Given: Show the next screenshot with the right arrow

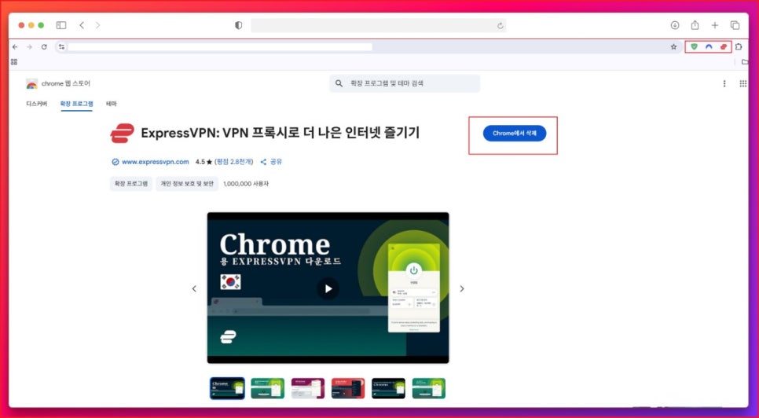Looking at the screenshot, I should (462, 289).
